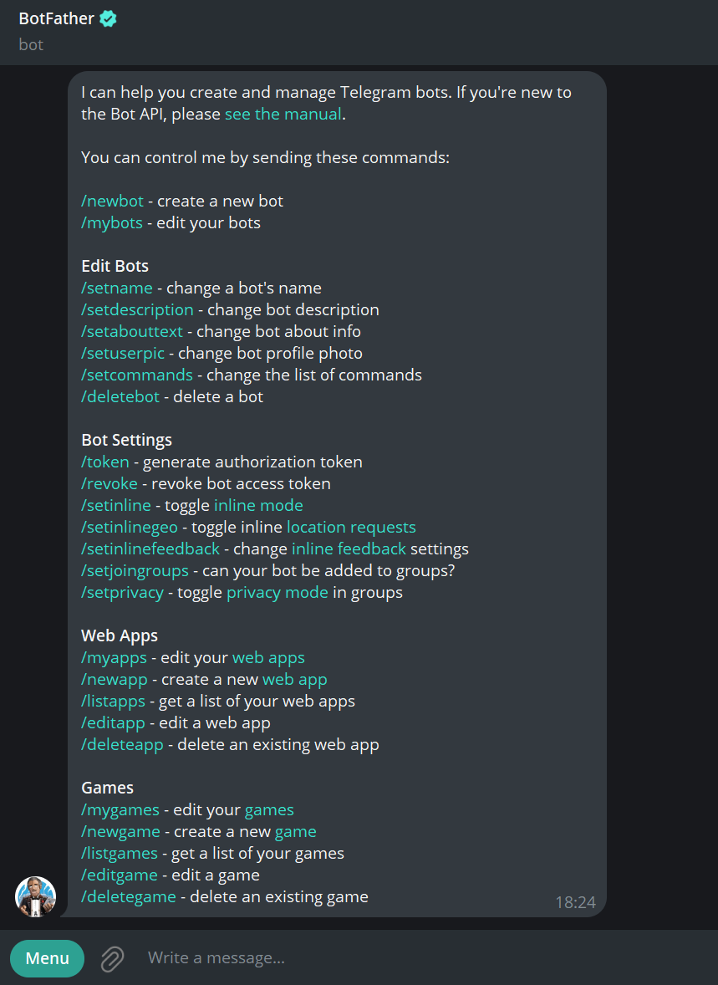Open the privacy mode link
The width and height of the screenshot is (718, 985).
point(277,592)
